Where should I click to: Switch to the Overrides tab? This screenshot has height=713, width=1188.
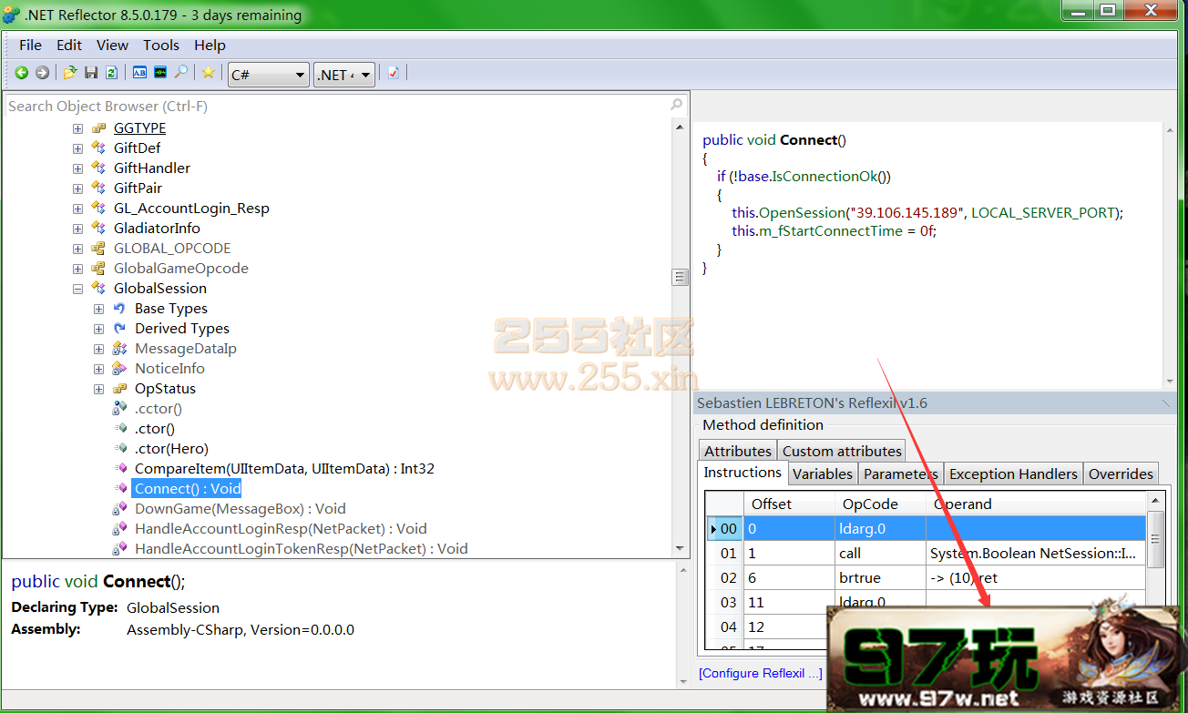click(x=1121, y=474)
